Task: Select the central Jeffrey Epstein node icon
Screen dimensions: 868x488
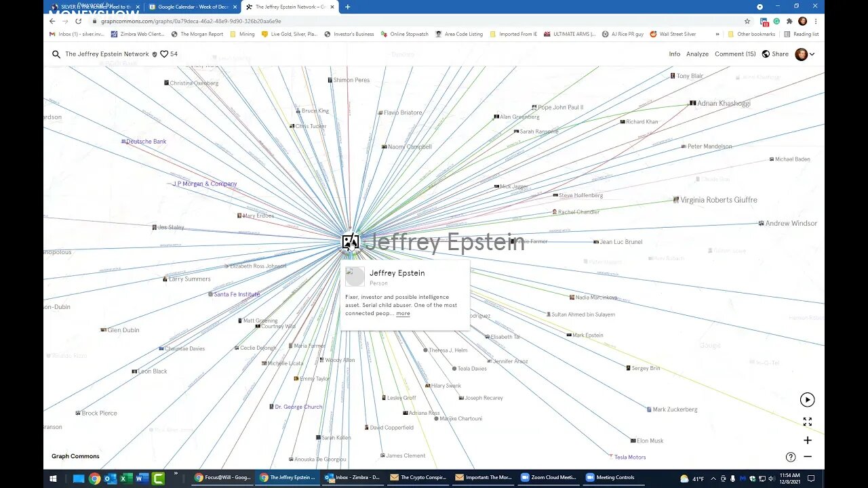Action: pos(350,241)
